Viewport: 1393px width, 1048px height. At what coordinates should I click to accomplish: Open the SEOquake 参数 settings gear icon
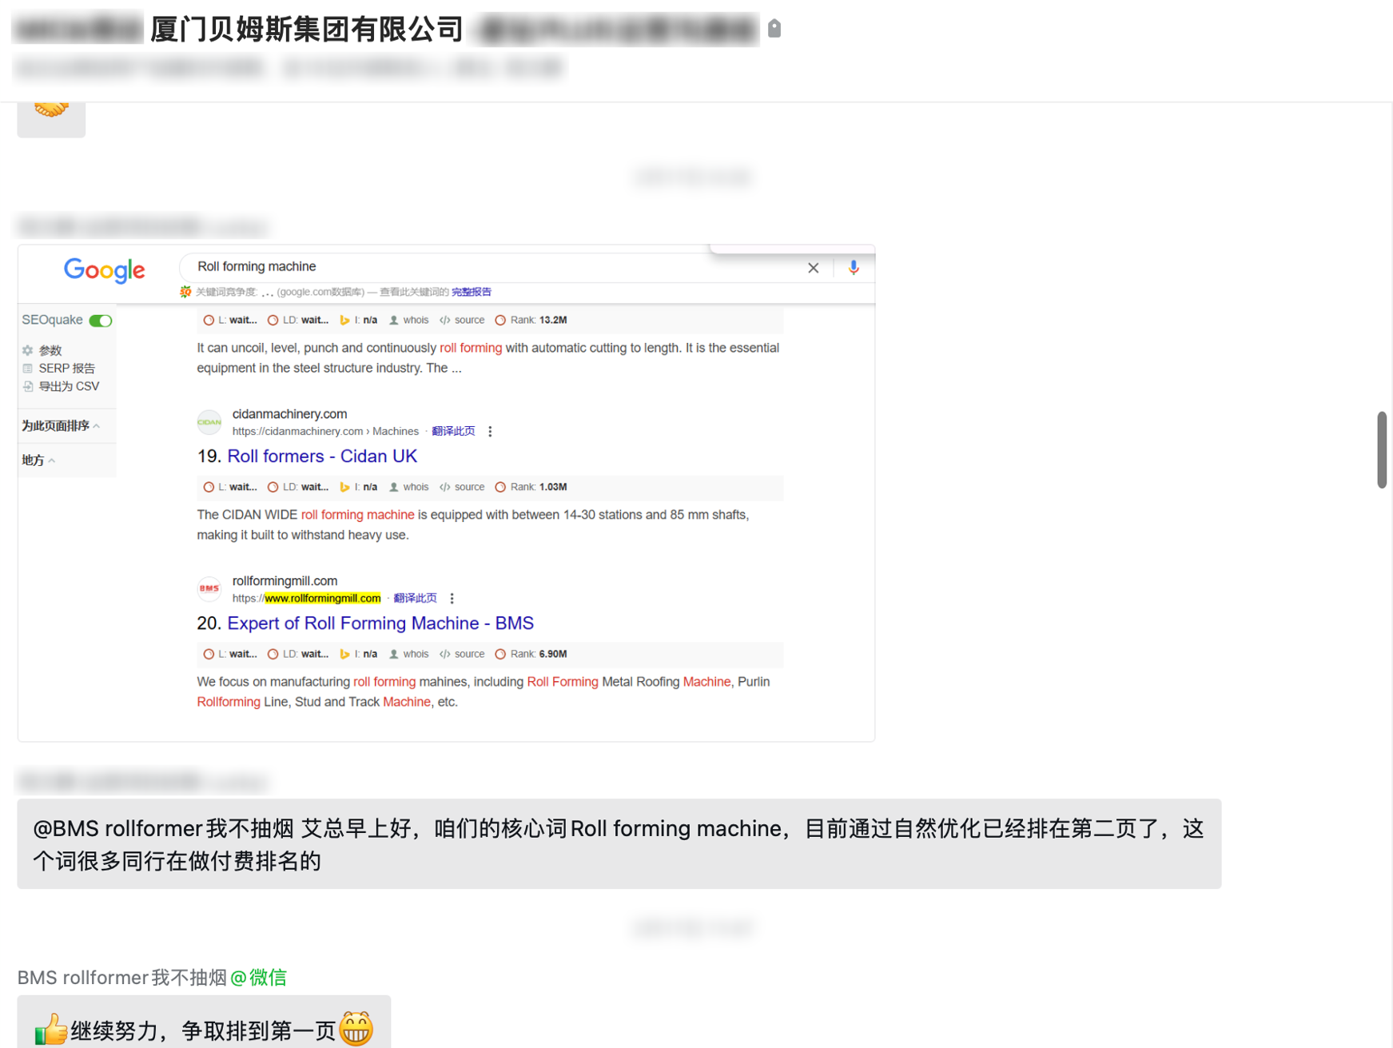[30, 350]
